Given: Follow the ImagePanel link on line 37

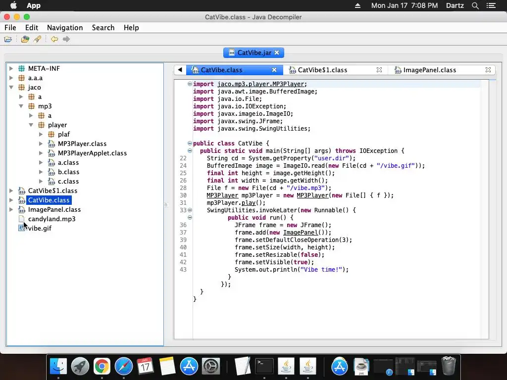Looking at the screenshot, I should pyautogui.click(x=301, y=233).
